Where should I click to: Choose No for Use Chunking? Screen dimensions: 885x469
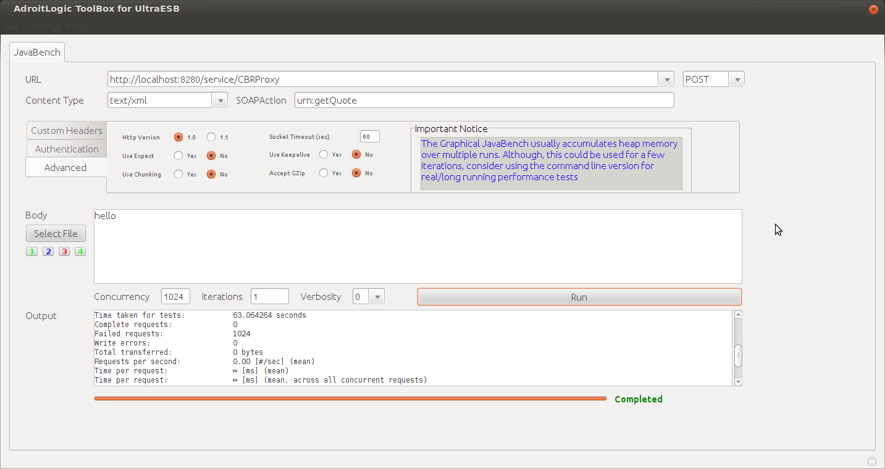coord(211,174)
